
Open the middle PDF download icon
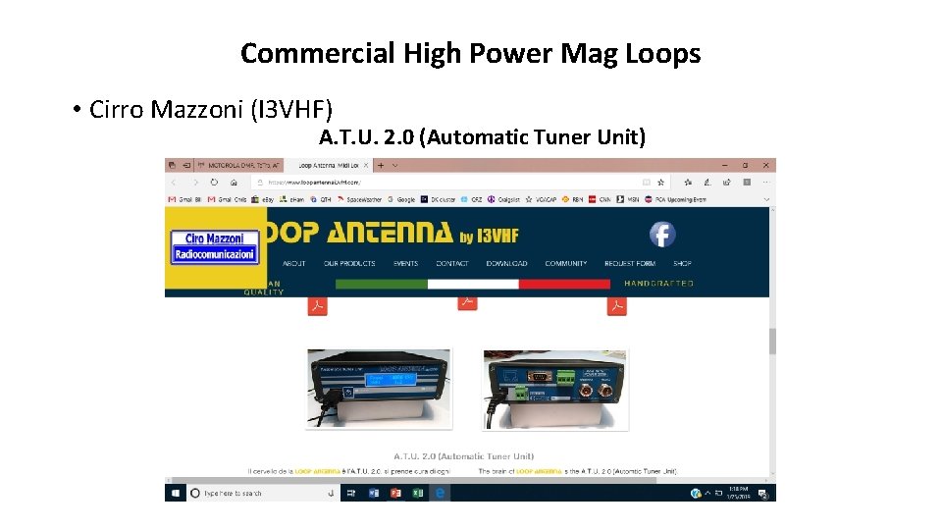(467, 303)
